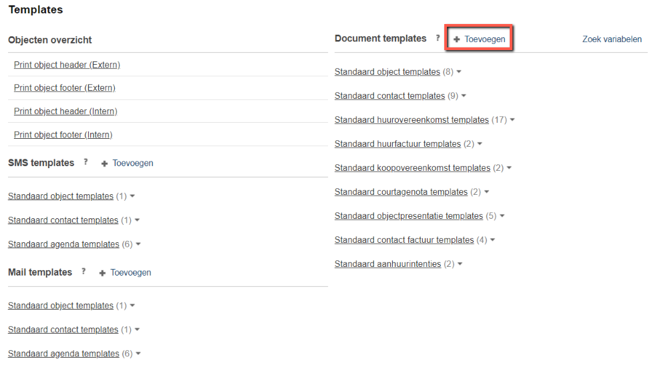Open Standaard koopovereenkomst templates link

(x=412, y=167)
